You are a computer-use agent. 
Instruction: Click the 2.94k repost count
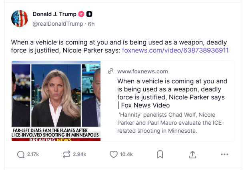click(80, 154)
